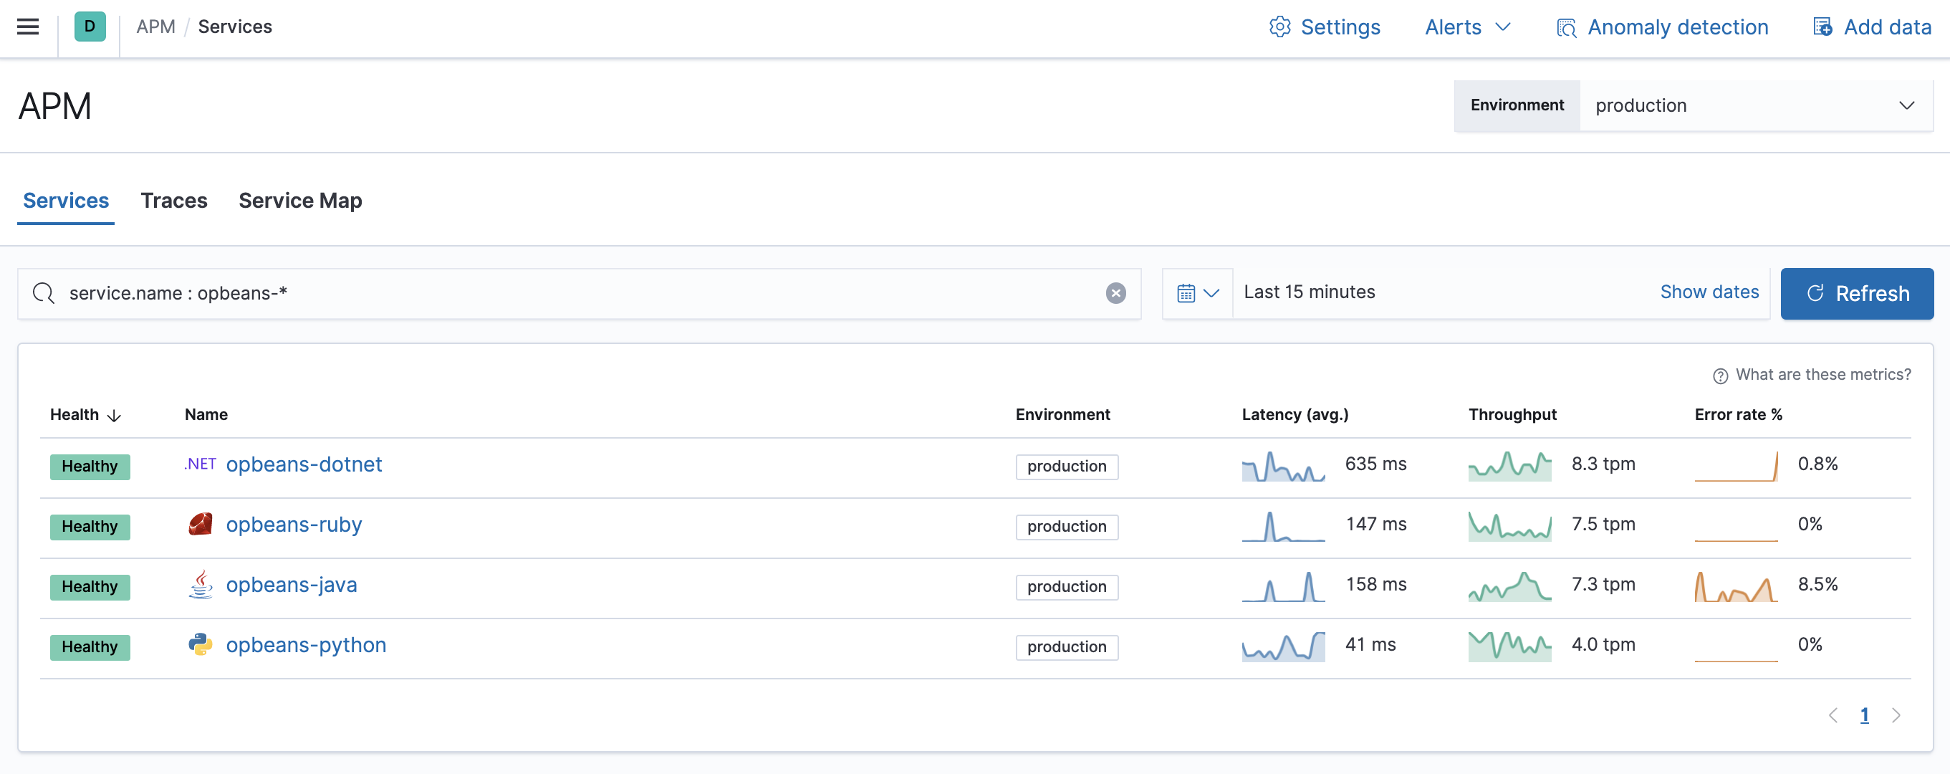Click the Python icon beside opbeans-python
1950x774 pixels.
click(x=200, y=645)
